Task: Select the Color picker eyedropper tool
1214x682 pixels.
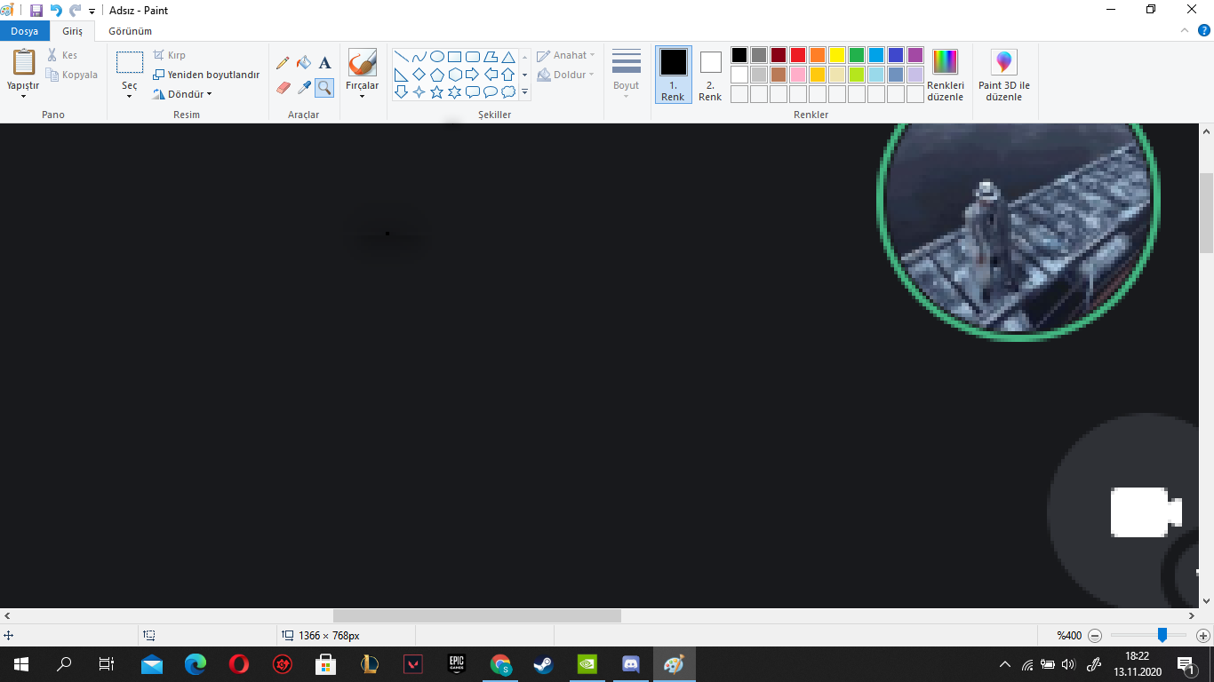Action: [304, 87]
